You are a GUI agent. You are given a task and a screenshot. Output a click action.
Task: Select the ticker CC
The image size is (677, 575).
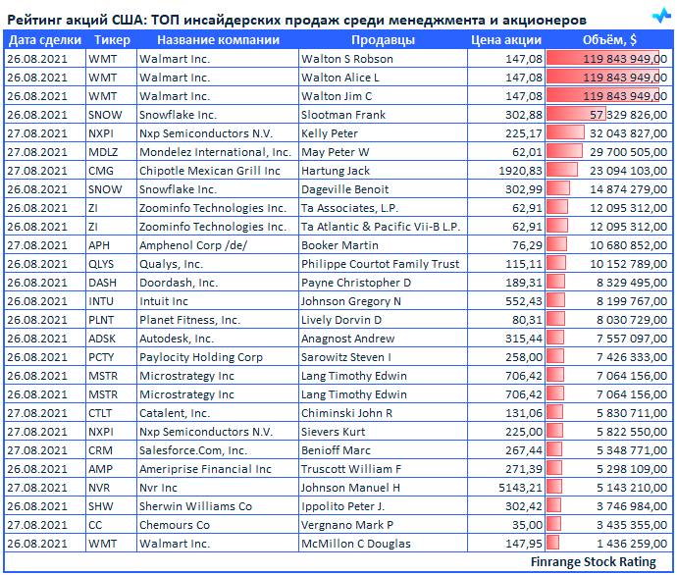[x=95, y=525]
